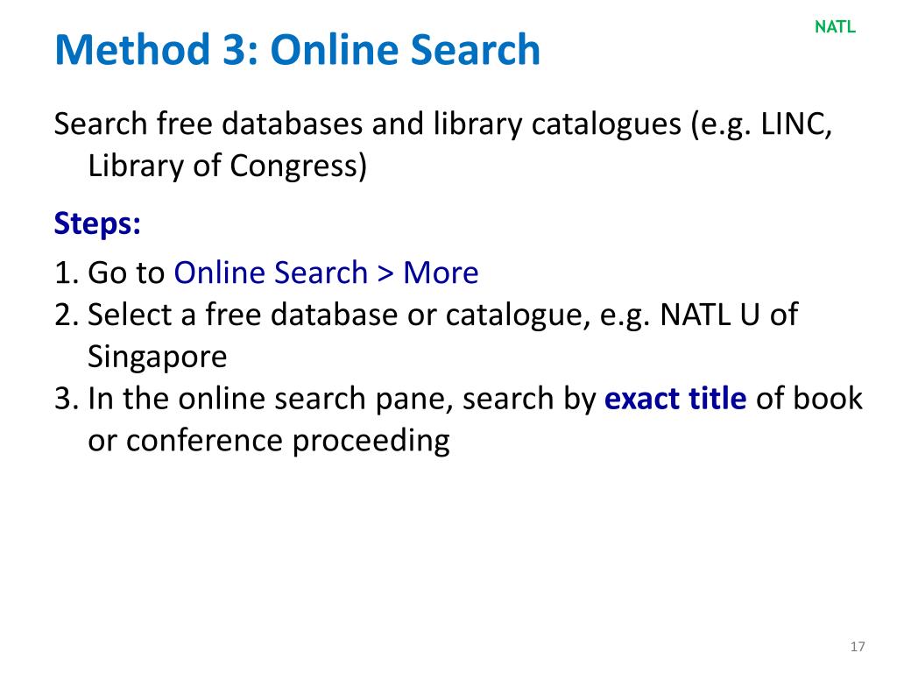
Task: Click "of book" at end of step 3
Action: point(809,399)
